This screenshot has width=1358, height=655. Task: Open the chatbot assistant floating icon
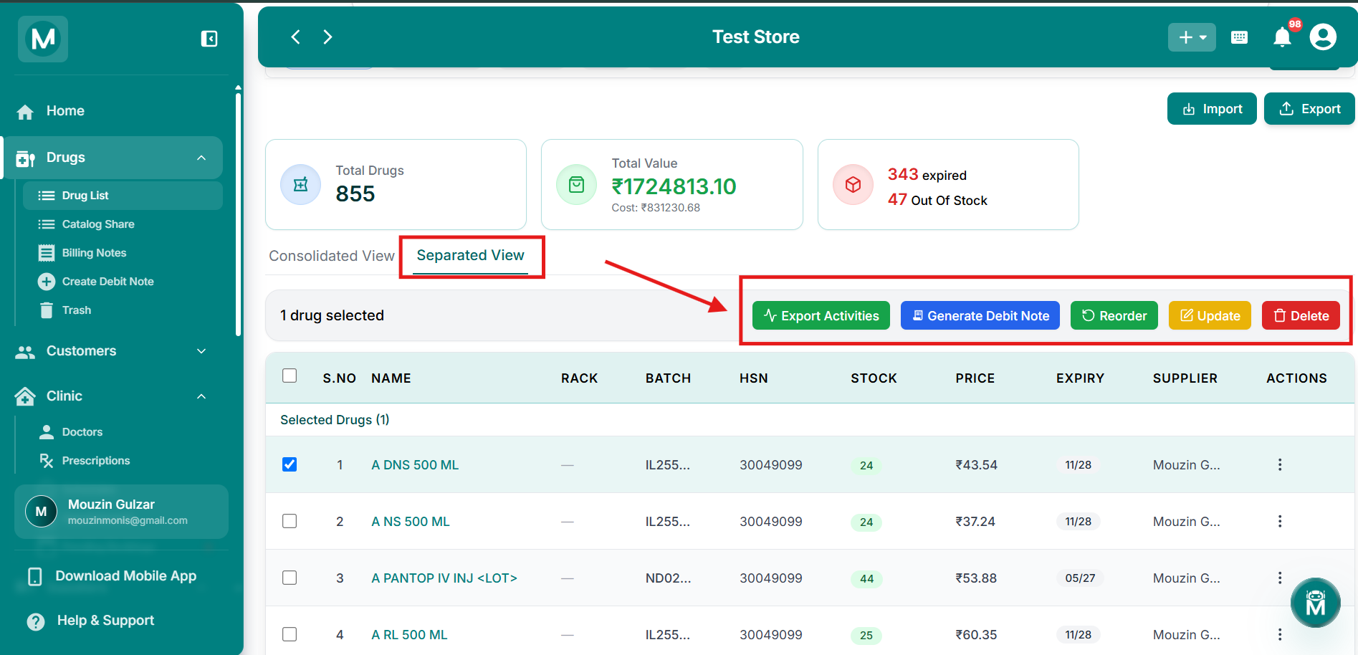pos(1315,603)
